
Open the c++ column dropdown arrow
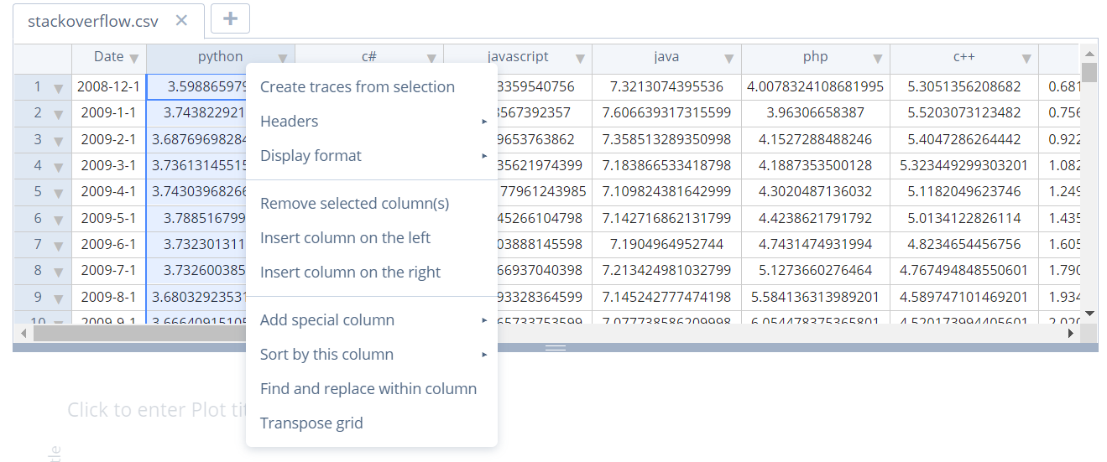tap(1026, 58)
